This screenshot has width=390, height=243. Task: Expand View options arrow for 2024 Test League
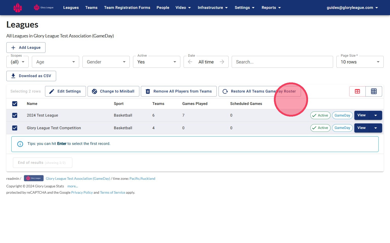pyautogui.click(x=376, y=115)
